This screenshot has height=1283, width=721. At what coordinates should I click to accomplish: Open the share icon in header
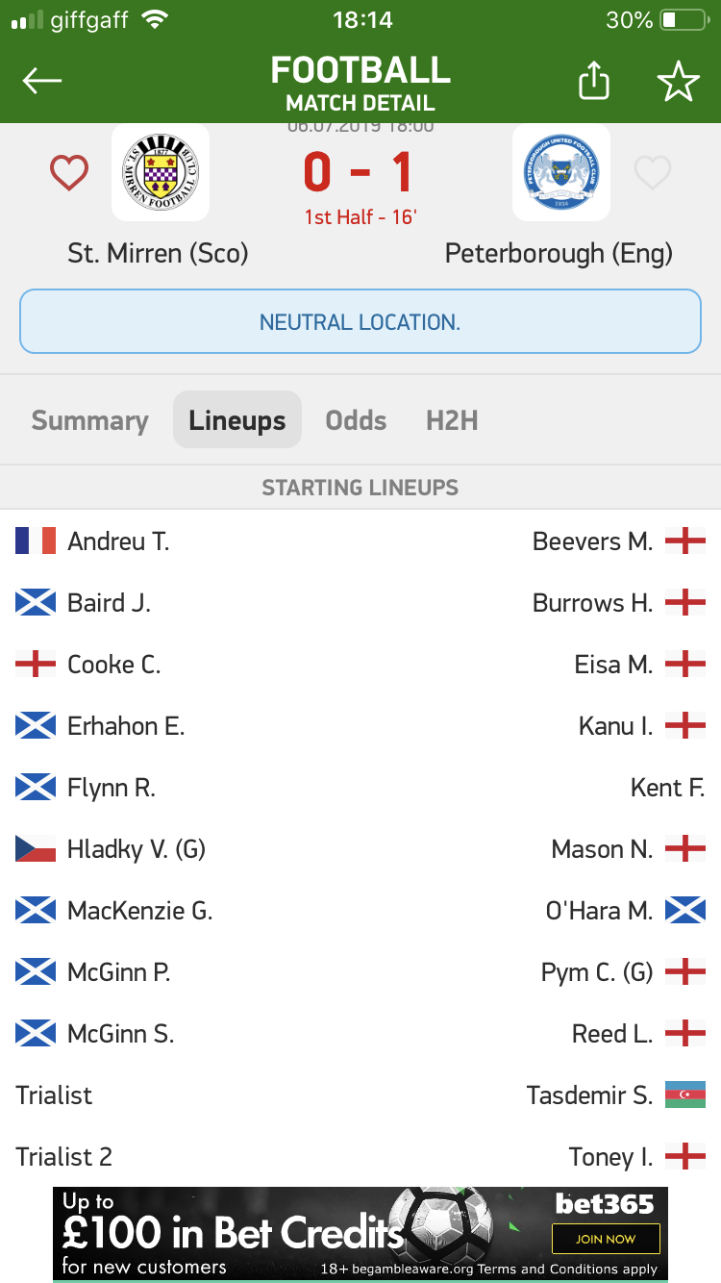click(594, 80)
